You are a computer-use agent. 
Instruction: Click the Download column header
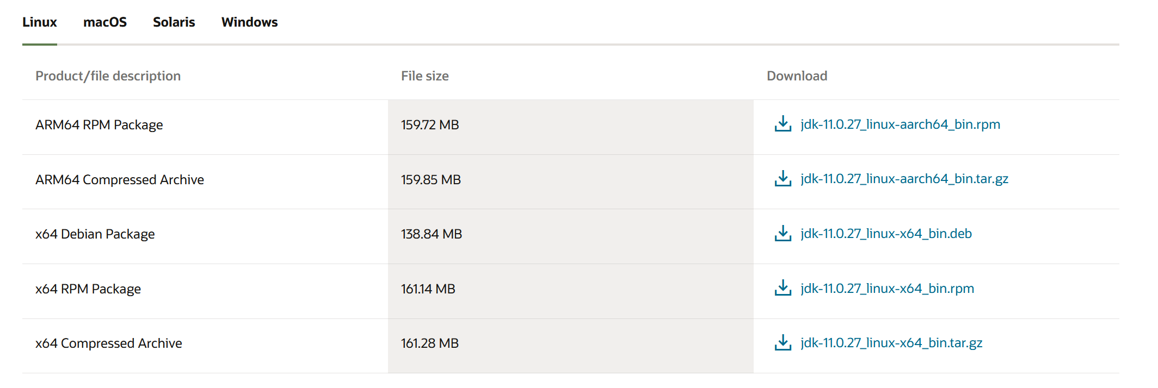point(797,76)
